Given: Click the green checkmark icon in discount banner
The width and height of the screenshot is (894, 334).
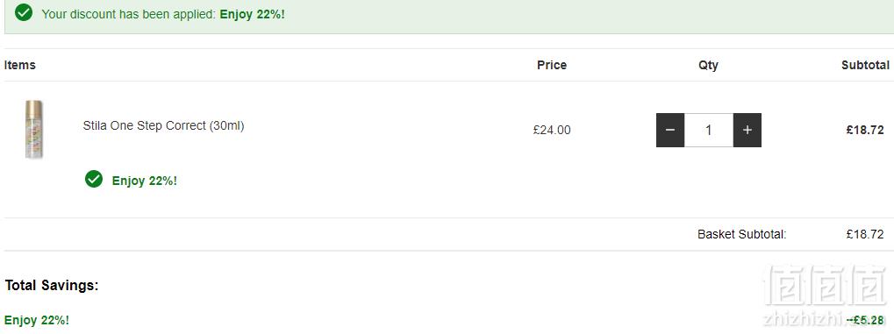Looking at the screenshot, I should [x=24, y=12].
